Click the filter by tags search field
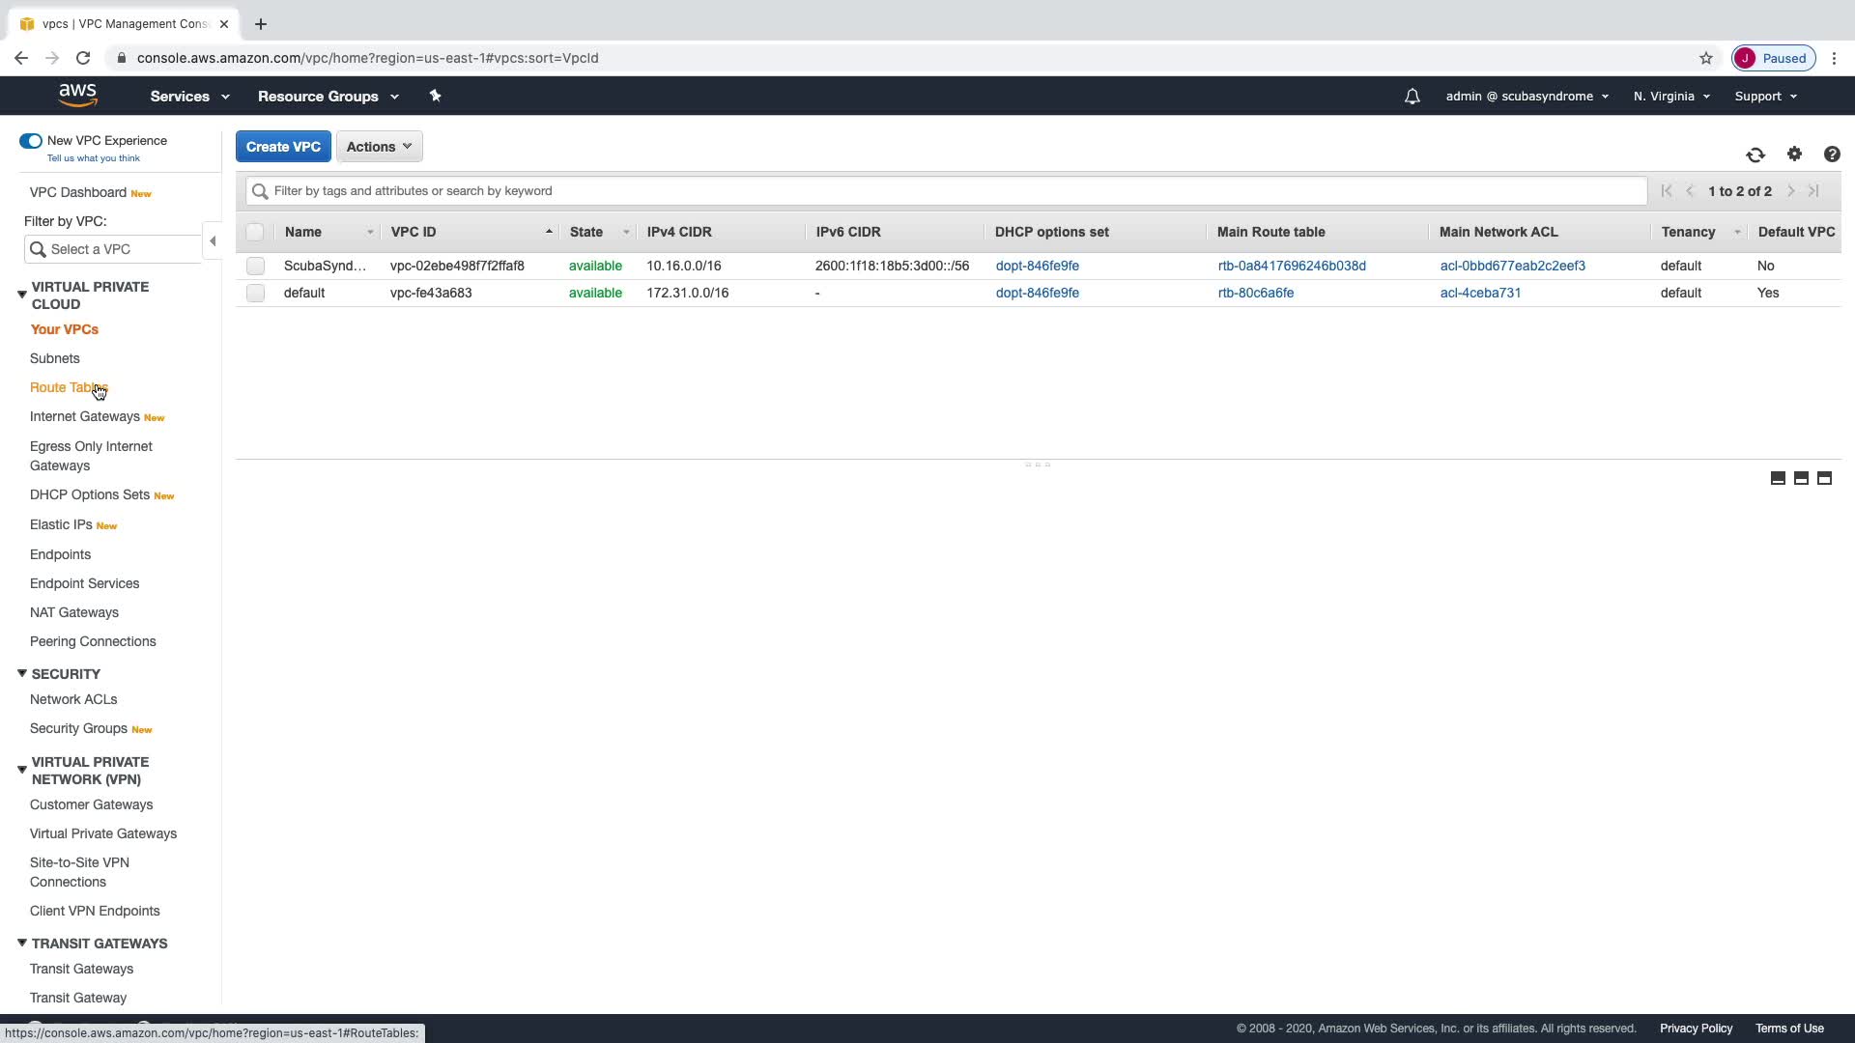 (x=947, y=191)
